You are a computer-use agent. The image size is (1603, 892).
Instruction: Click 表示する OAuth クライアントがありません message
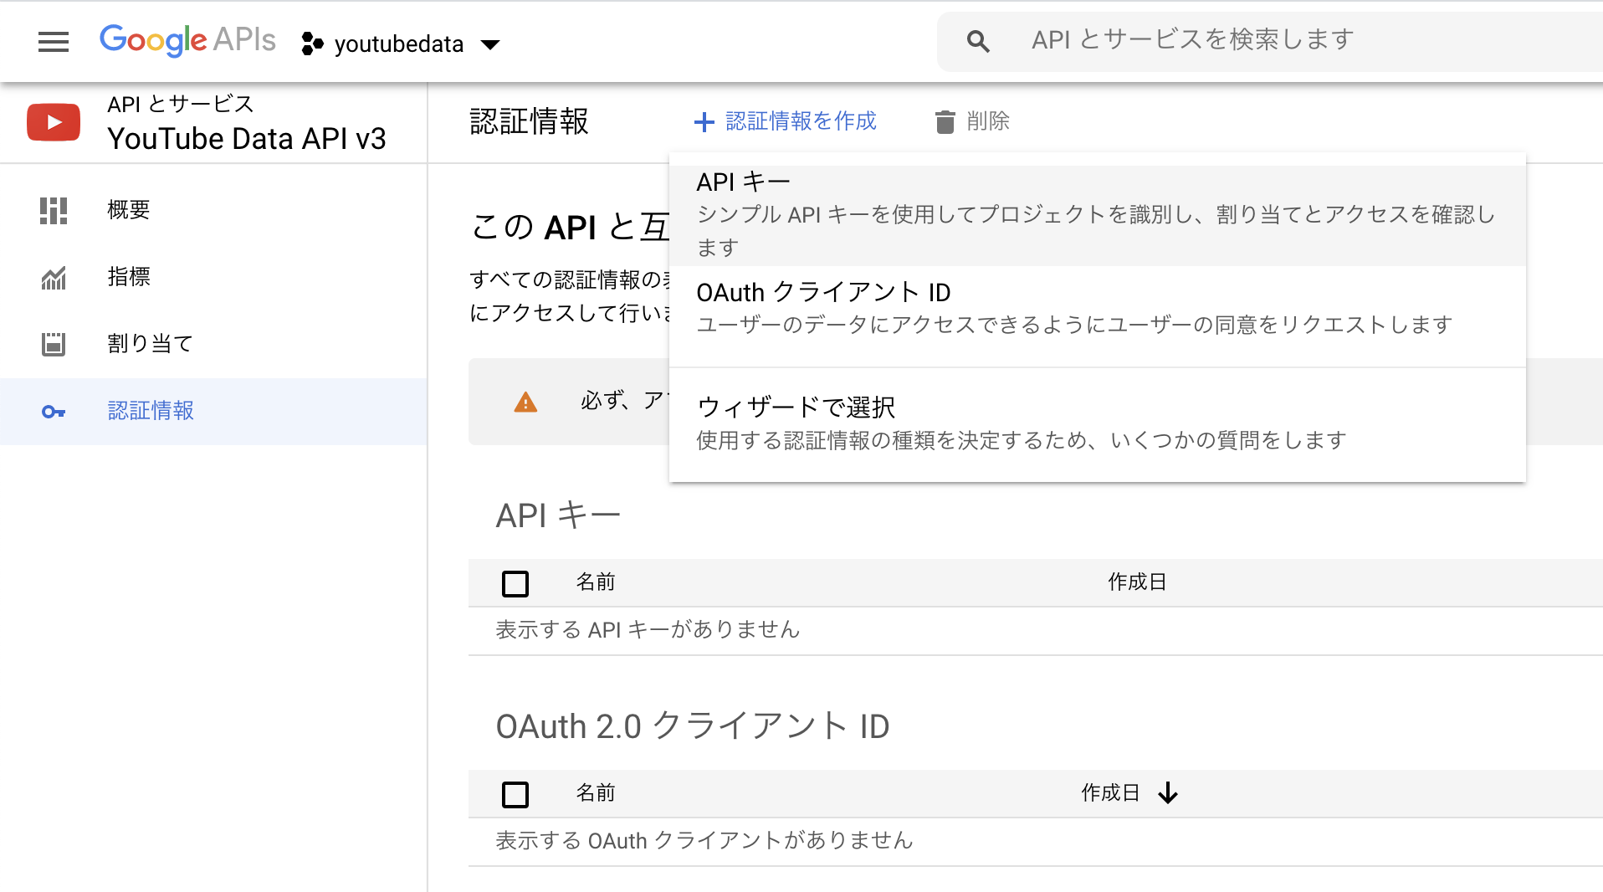pyautogui.click(x=704, y=840)
